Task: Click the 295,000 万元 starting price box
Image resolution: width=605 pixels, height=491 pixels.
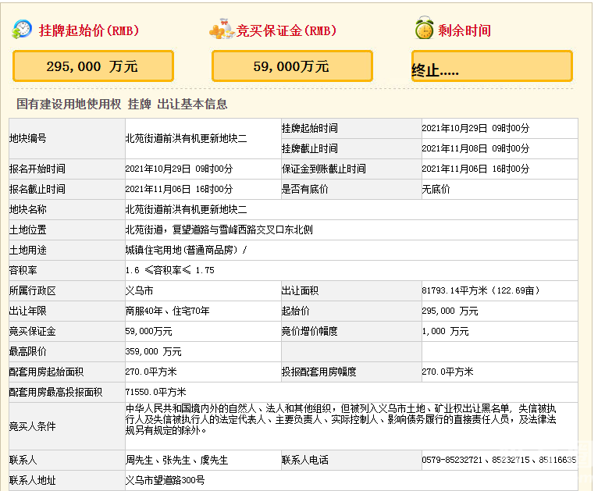Action: coord(93,66)
